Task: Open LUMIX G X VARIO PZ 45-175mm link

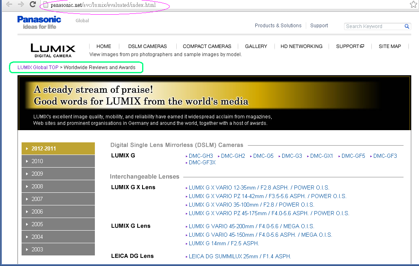Action: 269,213
